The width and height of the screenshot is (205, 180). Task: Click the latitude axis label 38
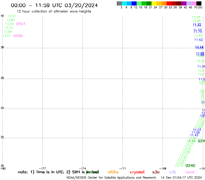click(x=2, y=47)
